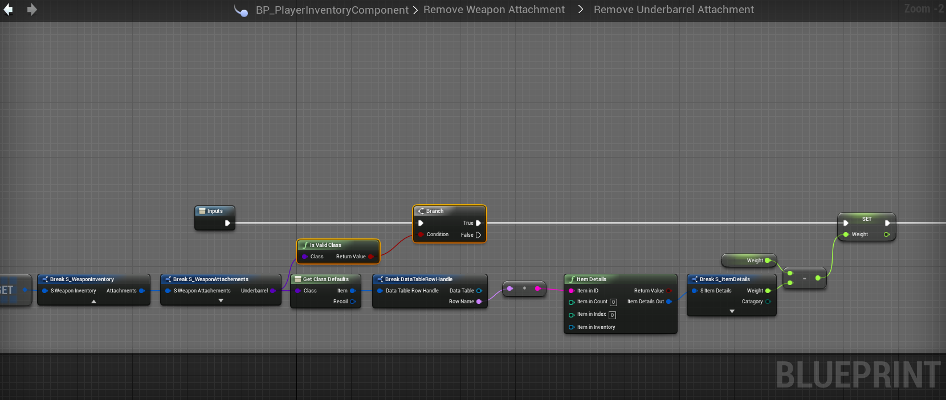The image size is (946, 400).
Task: Click the forward navigation arrow
Action: coord(32,10)
